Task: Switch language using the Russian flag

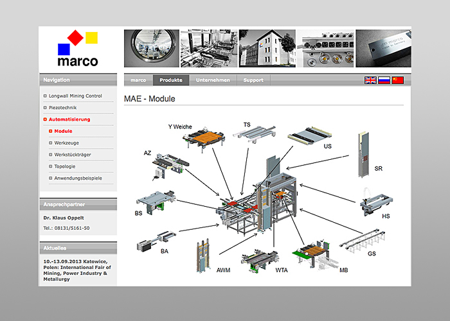Action: pos(384,80)
